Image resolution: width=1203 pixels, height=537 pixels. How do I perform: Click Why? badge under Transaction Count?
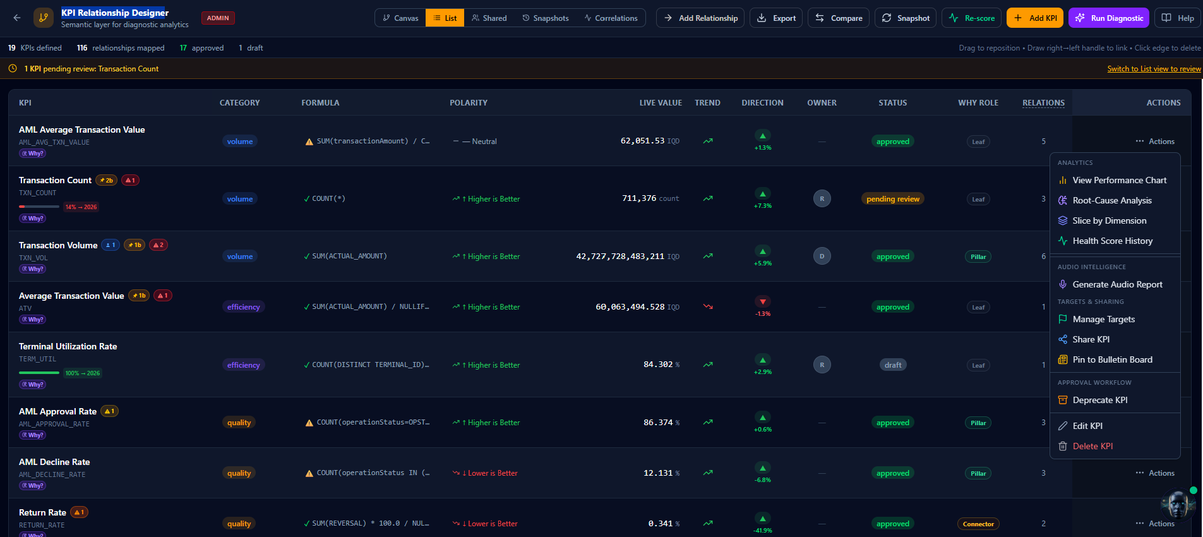tap(33, 219)
